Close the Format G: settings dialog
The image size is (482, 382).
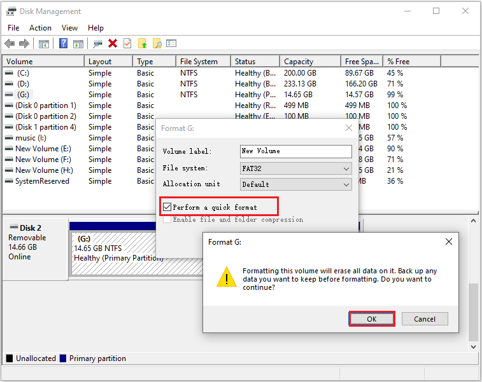coord(348,128)
